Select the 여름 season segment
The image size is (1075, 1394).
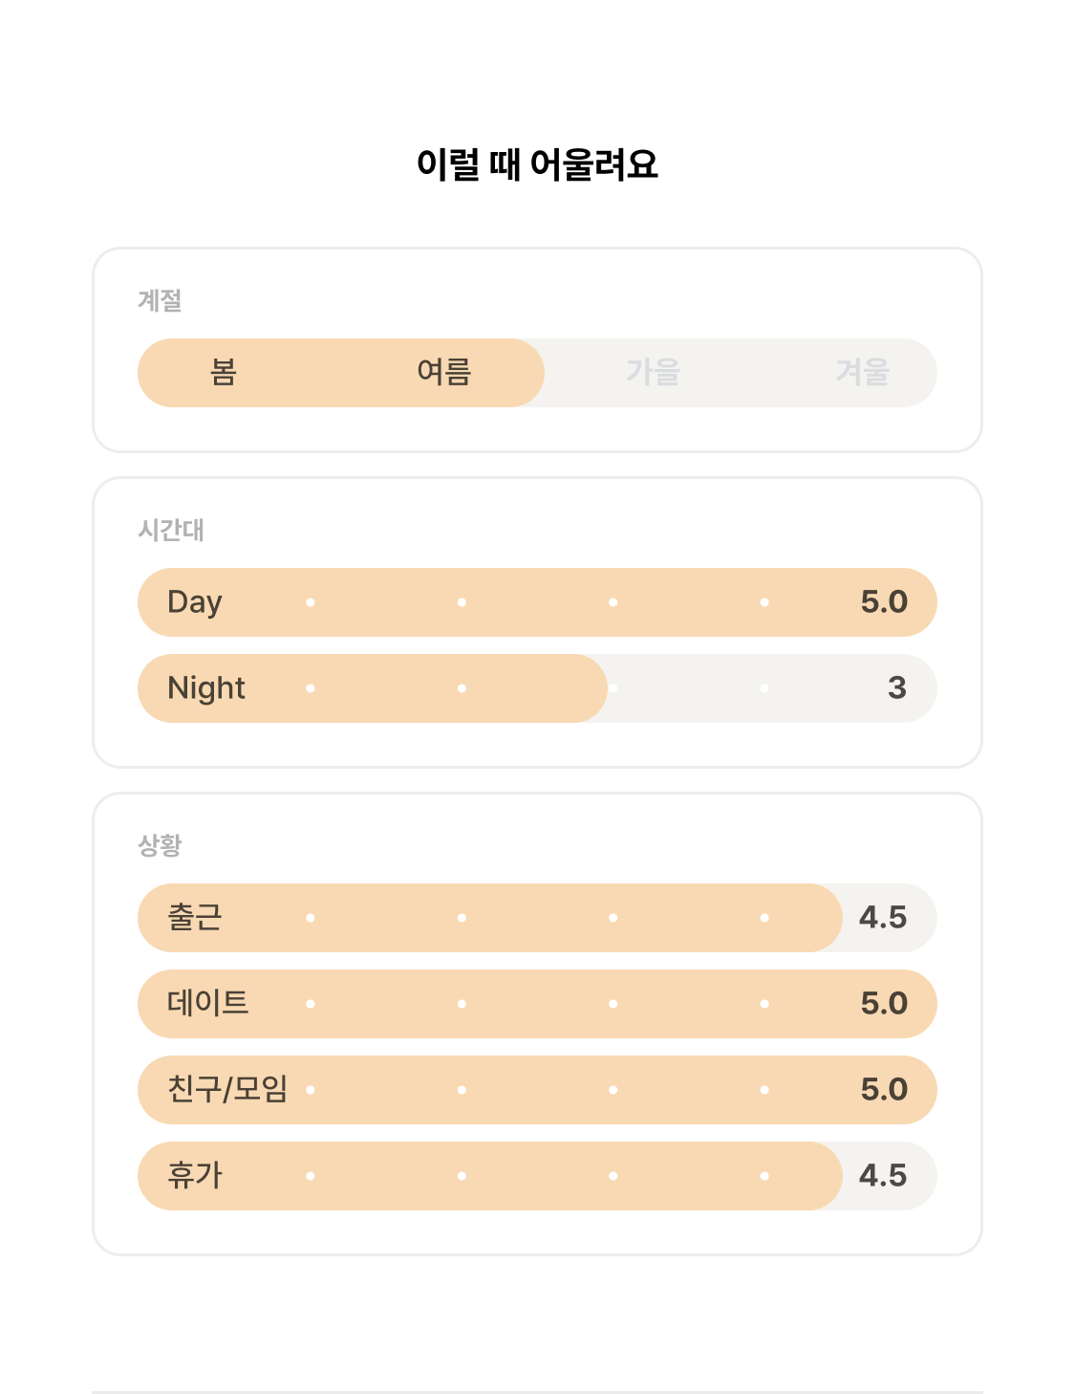[x=444, y=372]
